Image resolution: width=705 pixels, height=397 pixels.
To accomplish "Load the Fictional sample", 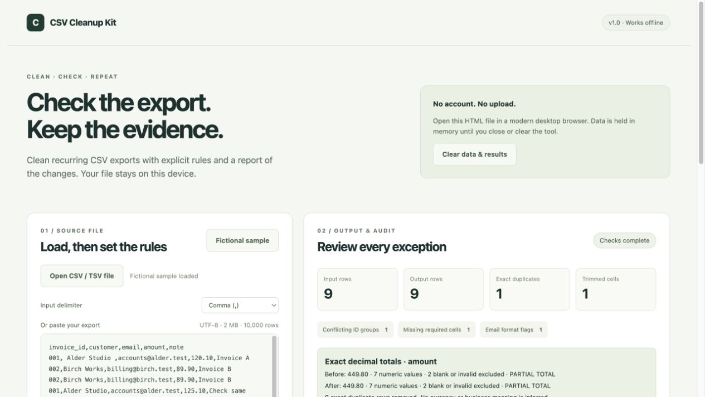I will click(x=242, y=240).
